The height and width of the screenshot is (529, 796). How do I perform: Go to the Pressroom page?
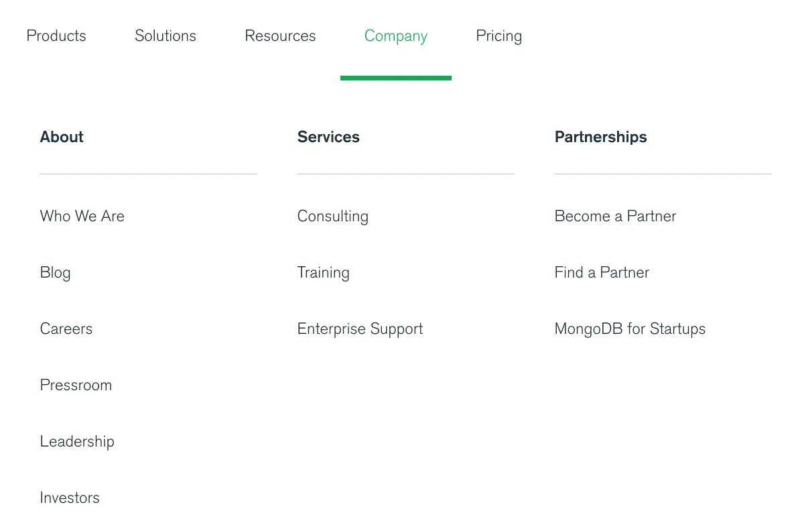pos(76,385)
